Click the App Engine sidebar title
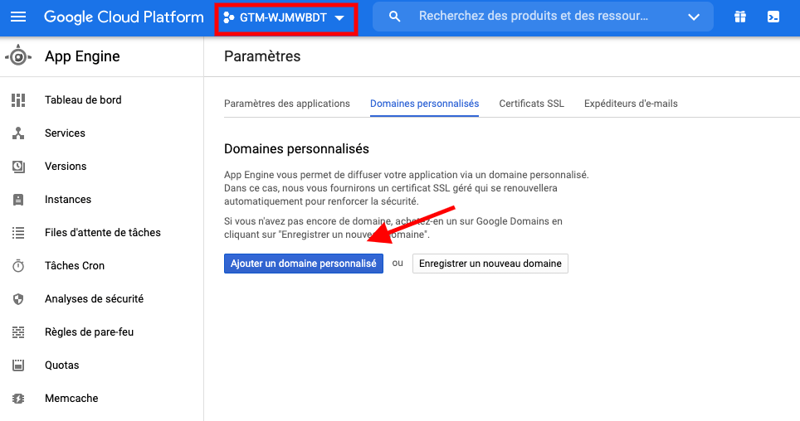Image resolution: width=800 pixels, height=421 pixels. [82, 56]
